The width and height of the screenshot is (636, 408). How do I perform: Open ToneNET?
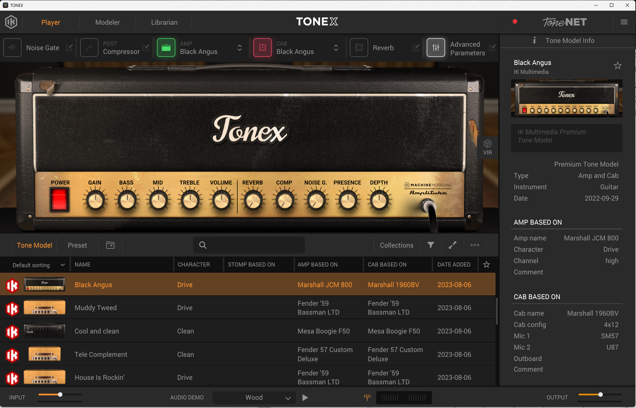[x=565, y=22]
